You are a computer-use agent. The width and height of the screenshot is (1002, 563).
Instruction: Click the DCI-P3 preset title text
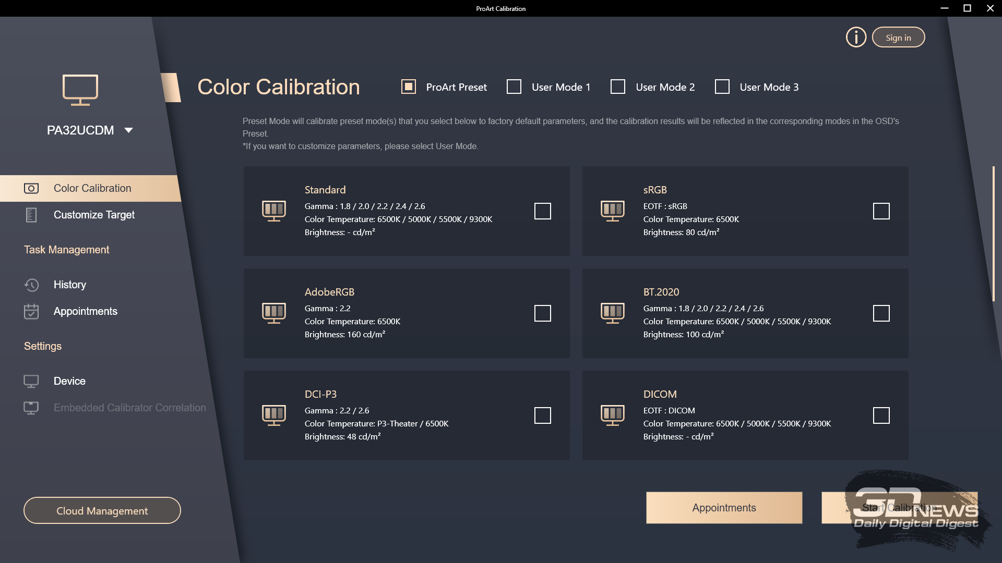320,394
